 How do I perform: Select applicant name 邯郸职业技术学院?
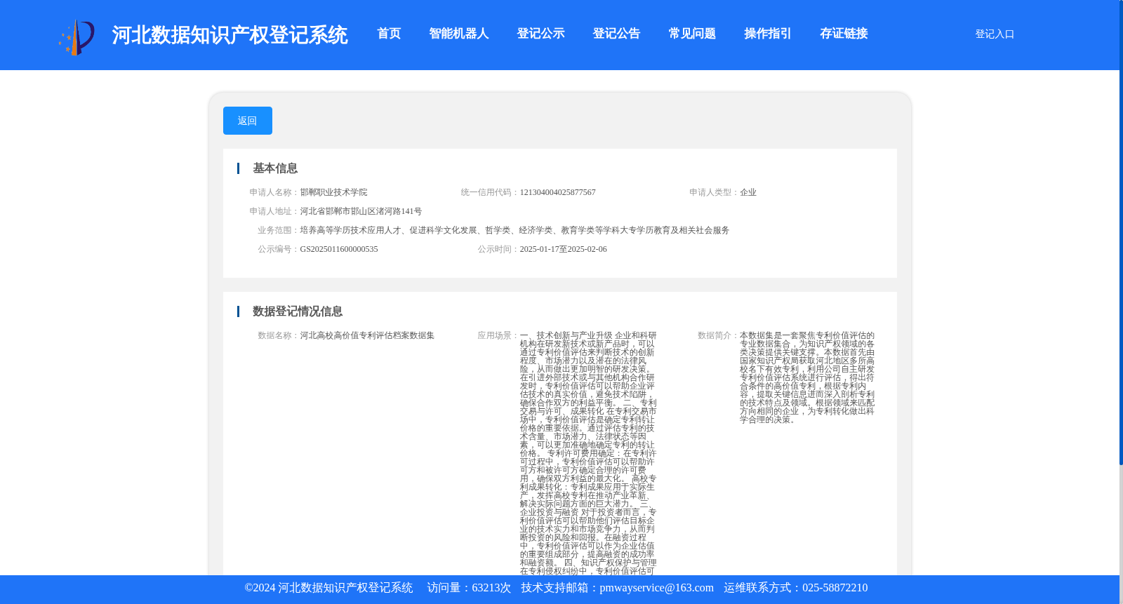point(333,192)
